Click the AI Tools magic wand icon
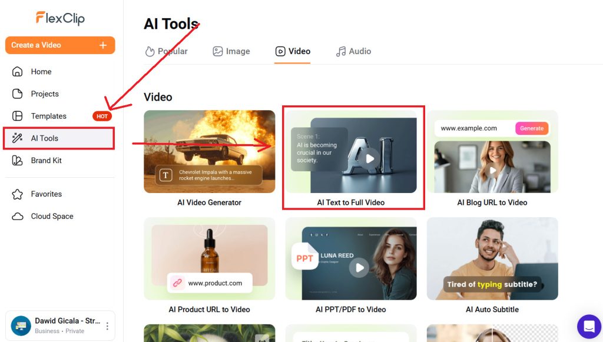This screenshot has width=603, height=342. pos(18,138)
